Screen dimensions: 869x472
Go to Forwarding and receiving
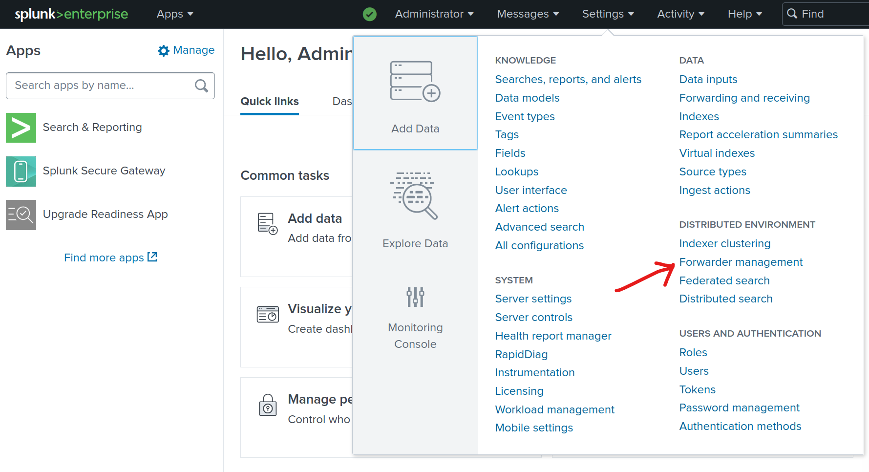[x=744, y=98]
